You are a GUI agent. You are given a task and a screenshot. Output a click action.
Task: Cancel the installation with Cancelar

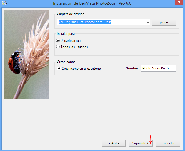(168, 143)
